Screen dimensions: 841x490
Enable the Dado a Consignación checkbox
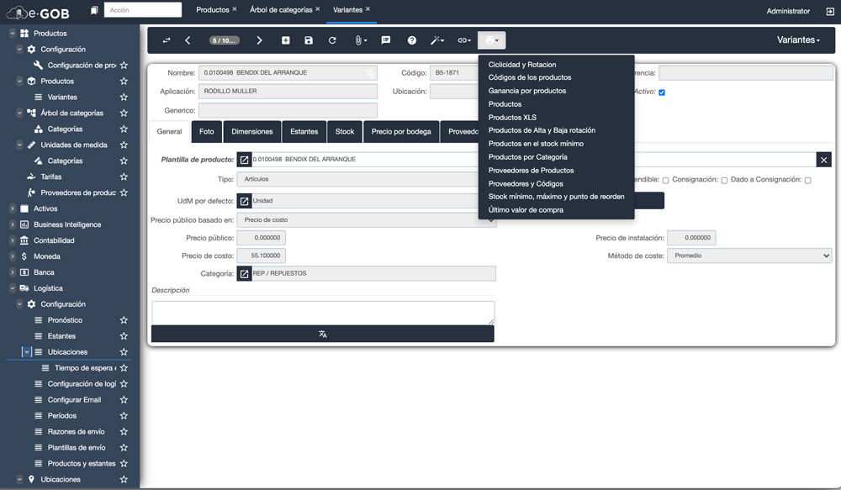coord(808,180)
